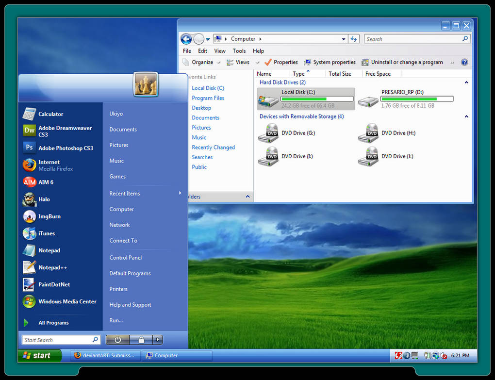Launch Adobe Dreamweaver CS3
495x380 pixels.
coord(60,131)
